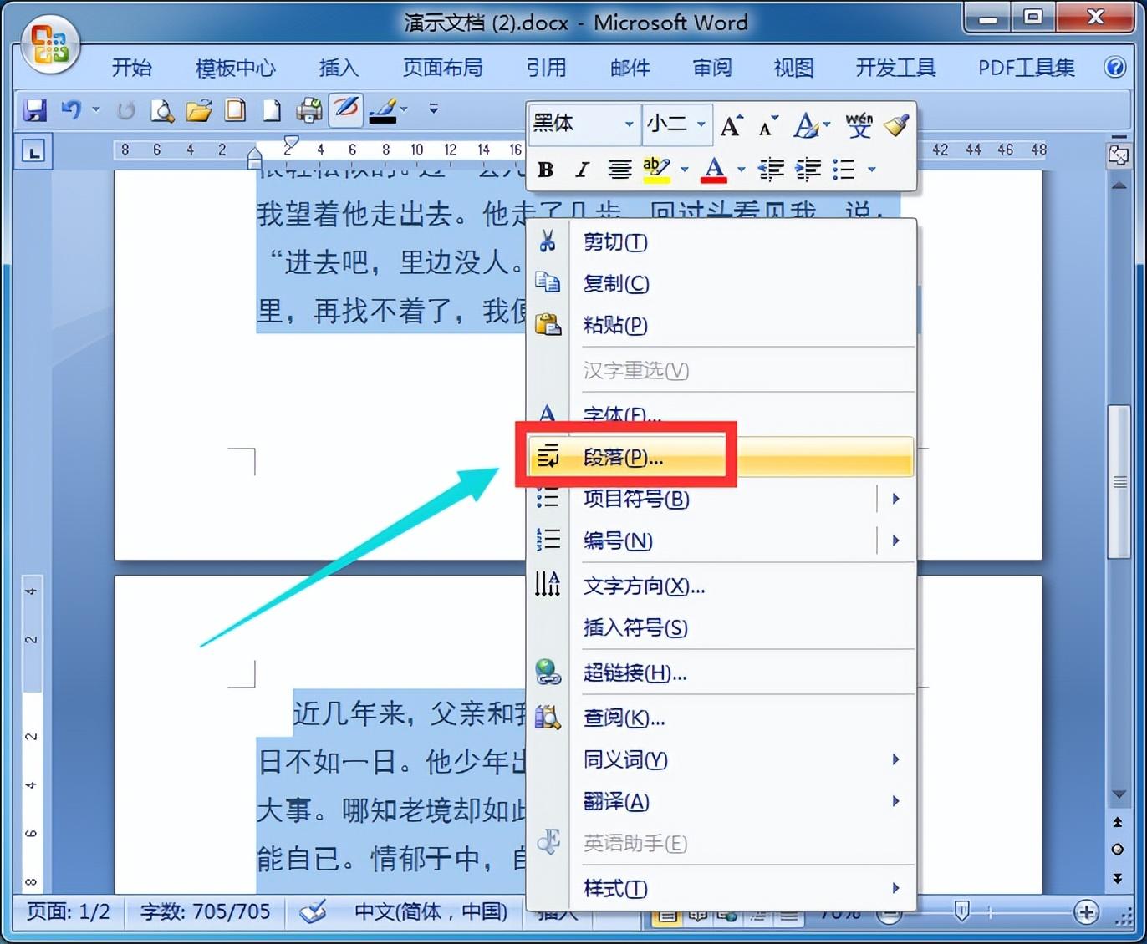Screen dimensions: 1147x944
Task: Click the spelling check icon in status bar
Action: (314, 911)
